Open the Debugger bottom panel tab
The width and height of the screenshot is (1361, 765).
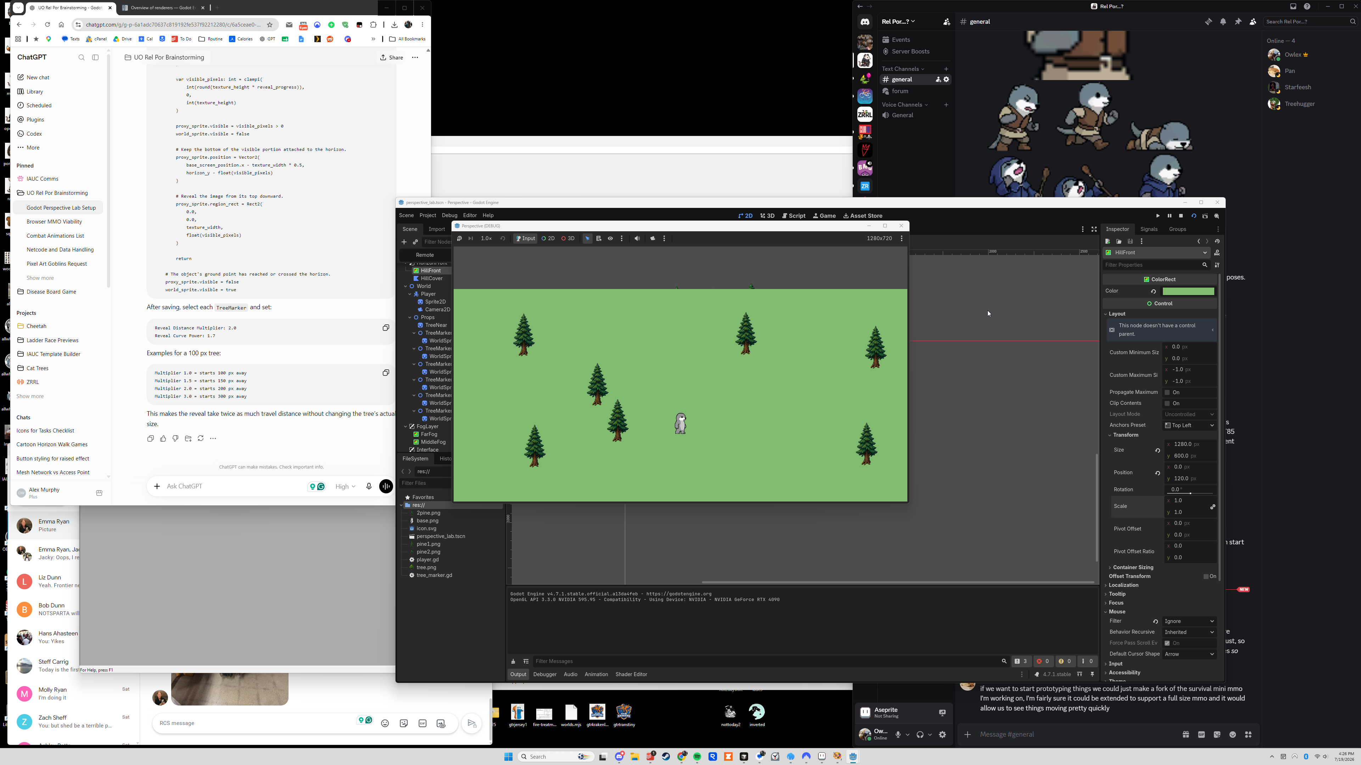[545, 674]
